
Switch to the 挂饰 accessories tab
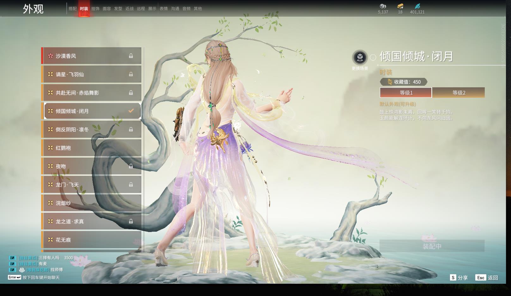click(95, 9)
